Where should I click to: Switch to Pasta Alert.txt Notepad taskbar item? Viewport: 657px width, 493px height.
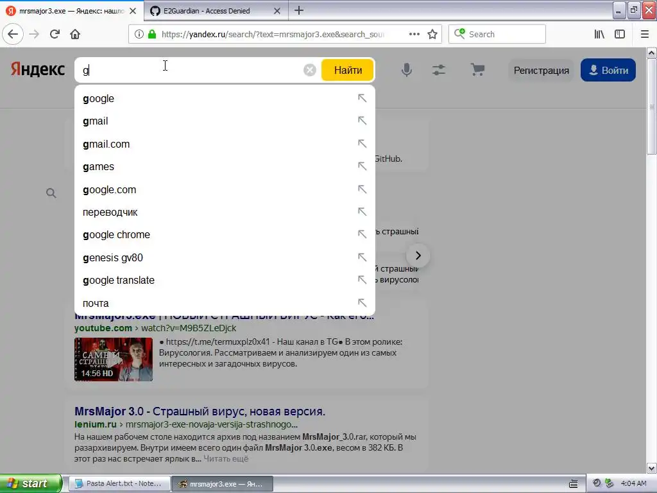pyautogui.click(x=119, y=484)
